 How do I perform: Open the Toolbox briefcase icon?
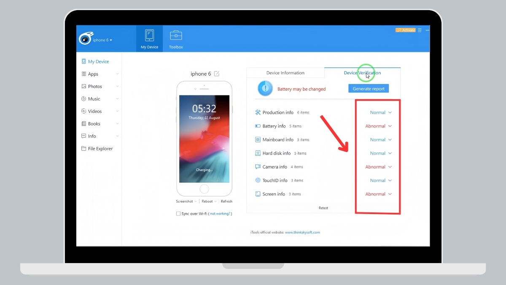click(x=176, y=35)
